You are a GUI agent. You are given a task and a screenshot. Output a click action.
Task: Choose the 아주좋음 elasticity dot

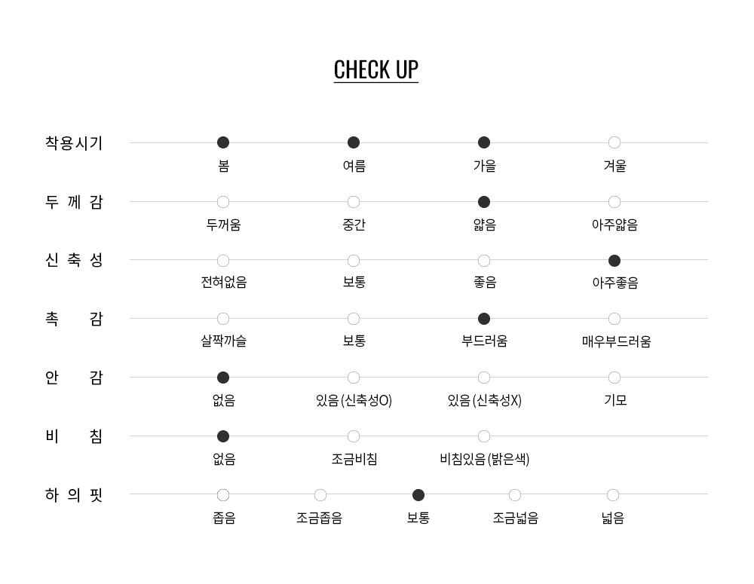pyautogui.click(x=615, y=261)
